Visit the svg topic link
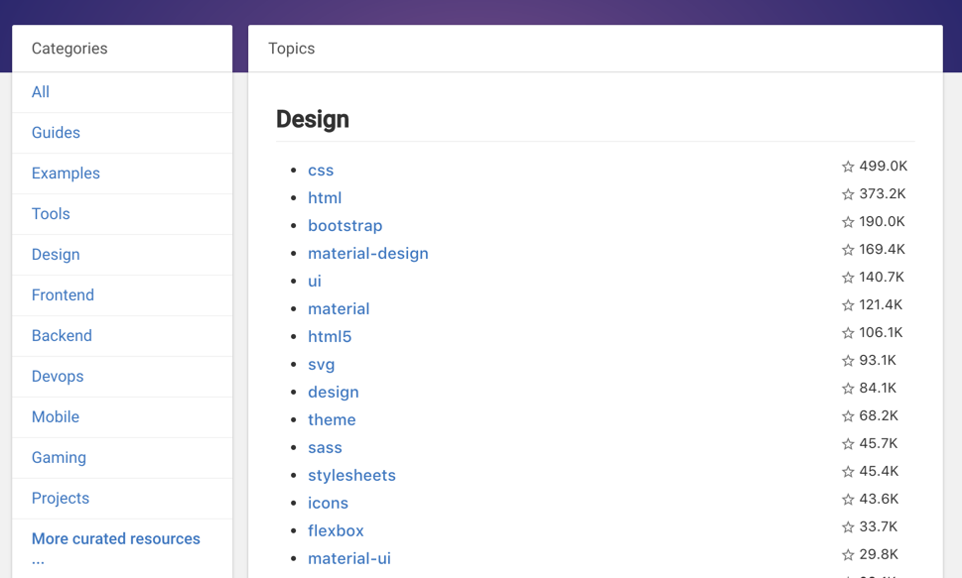The height and width of the screenshot is (578, 962). point(322,364)
